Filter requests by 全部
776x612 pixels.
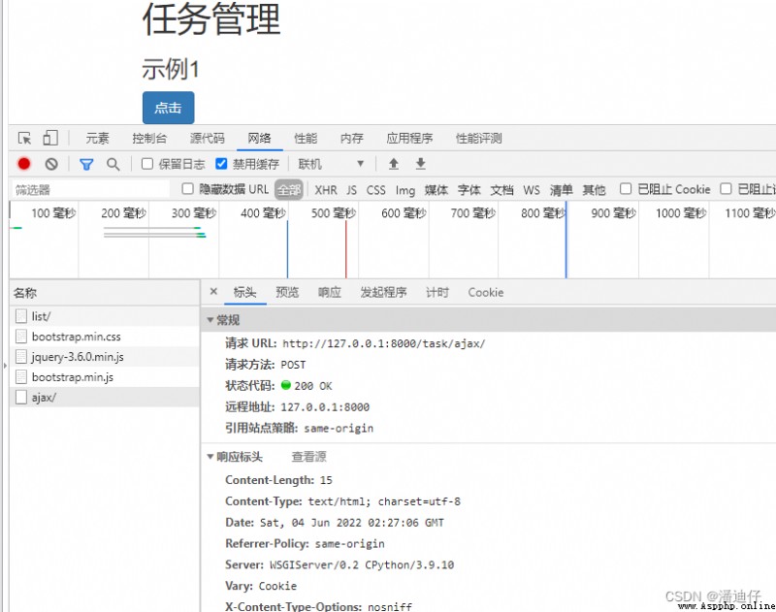[x=289, y=189]
